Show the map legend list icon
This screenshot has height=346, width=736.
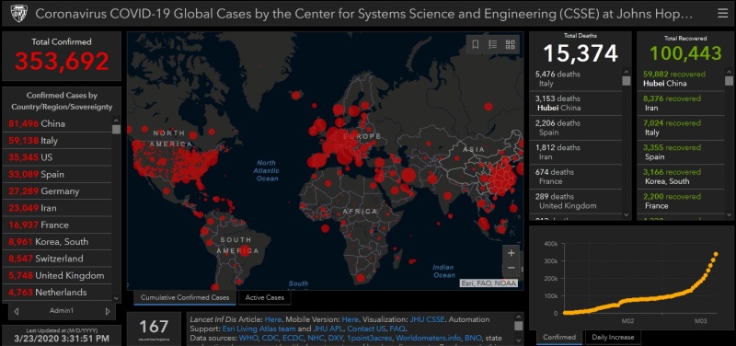click(493, 44)
